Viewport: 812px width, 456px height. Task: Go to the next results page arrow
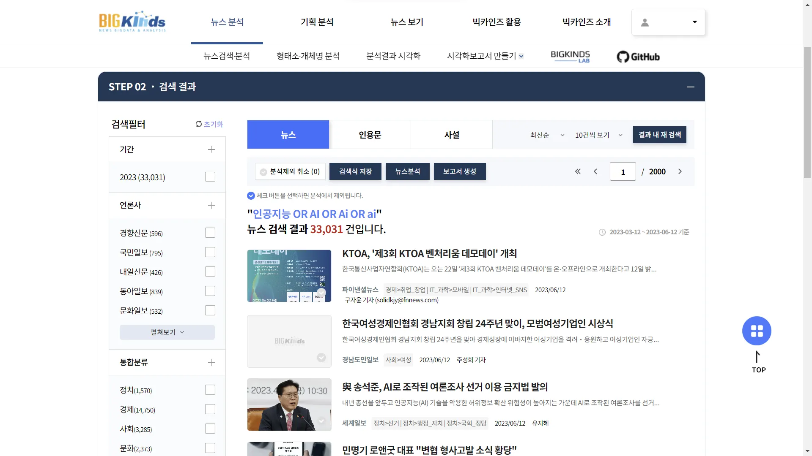pyautogui.click(x=680, y=171)
